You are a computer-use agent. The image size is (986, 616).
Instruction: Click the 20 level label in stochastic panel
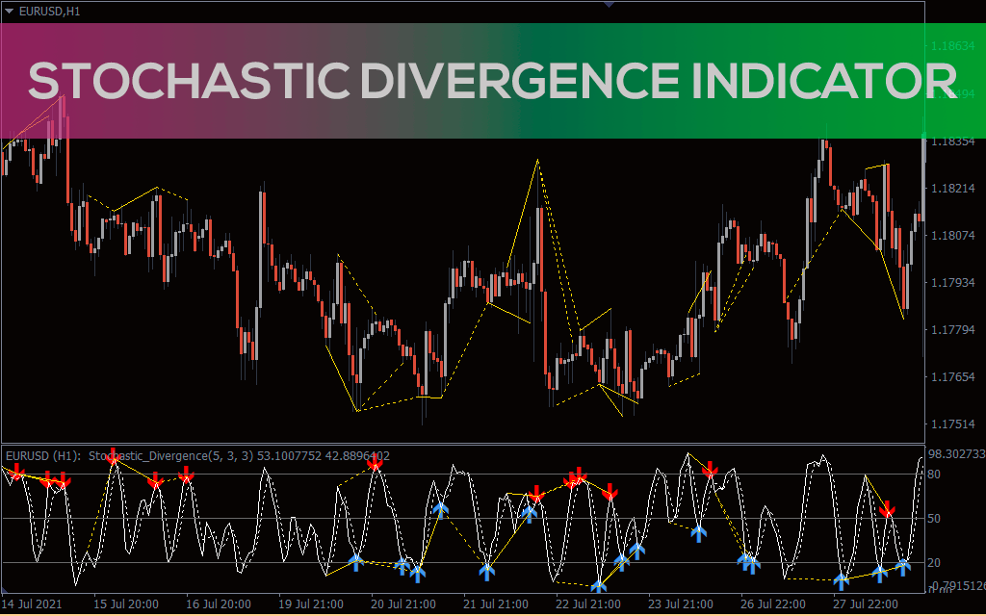pyautogui.click(x=934, y=563)
